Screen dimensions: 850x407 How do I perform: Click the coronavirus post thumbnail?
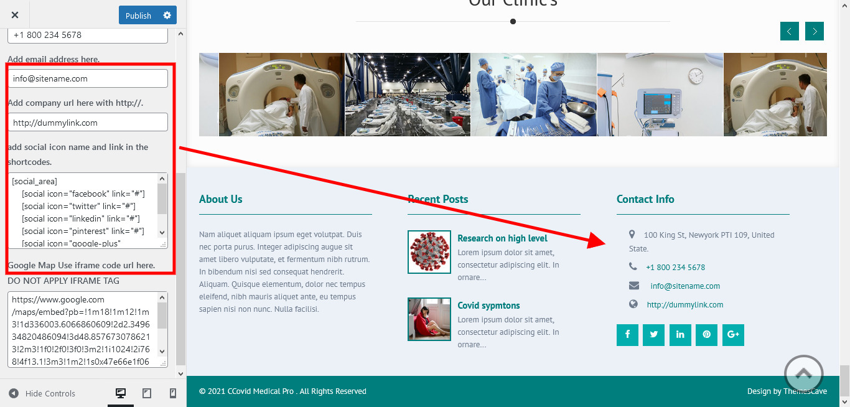[429, 252]
